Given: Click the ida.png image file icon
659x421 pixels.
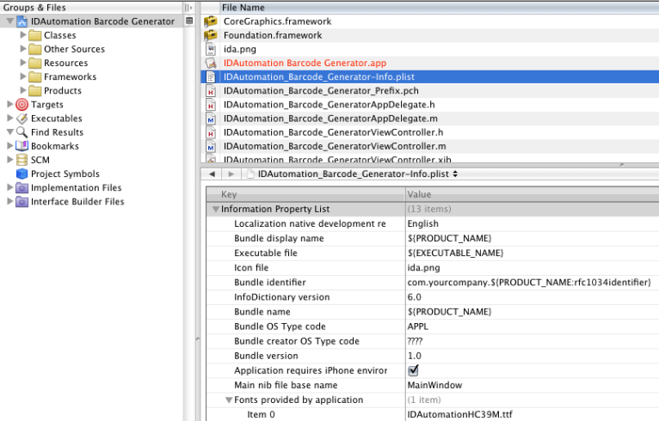Looking at the screenshot, I should click(x=211, y=49).
